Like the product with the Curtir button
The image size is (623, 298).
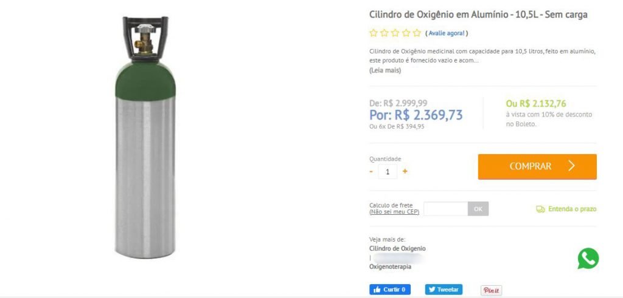[390, 290]
